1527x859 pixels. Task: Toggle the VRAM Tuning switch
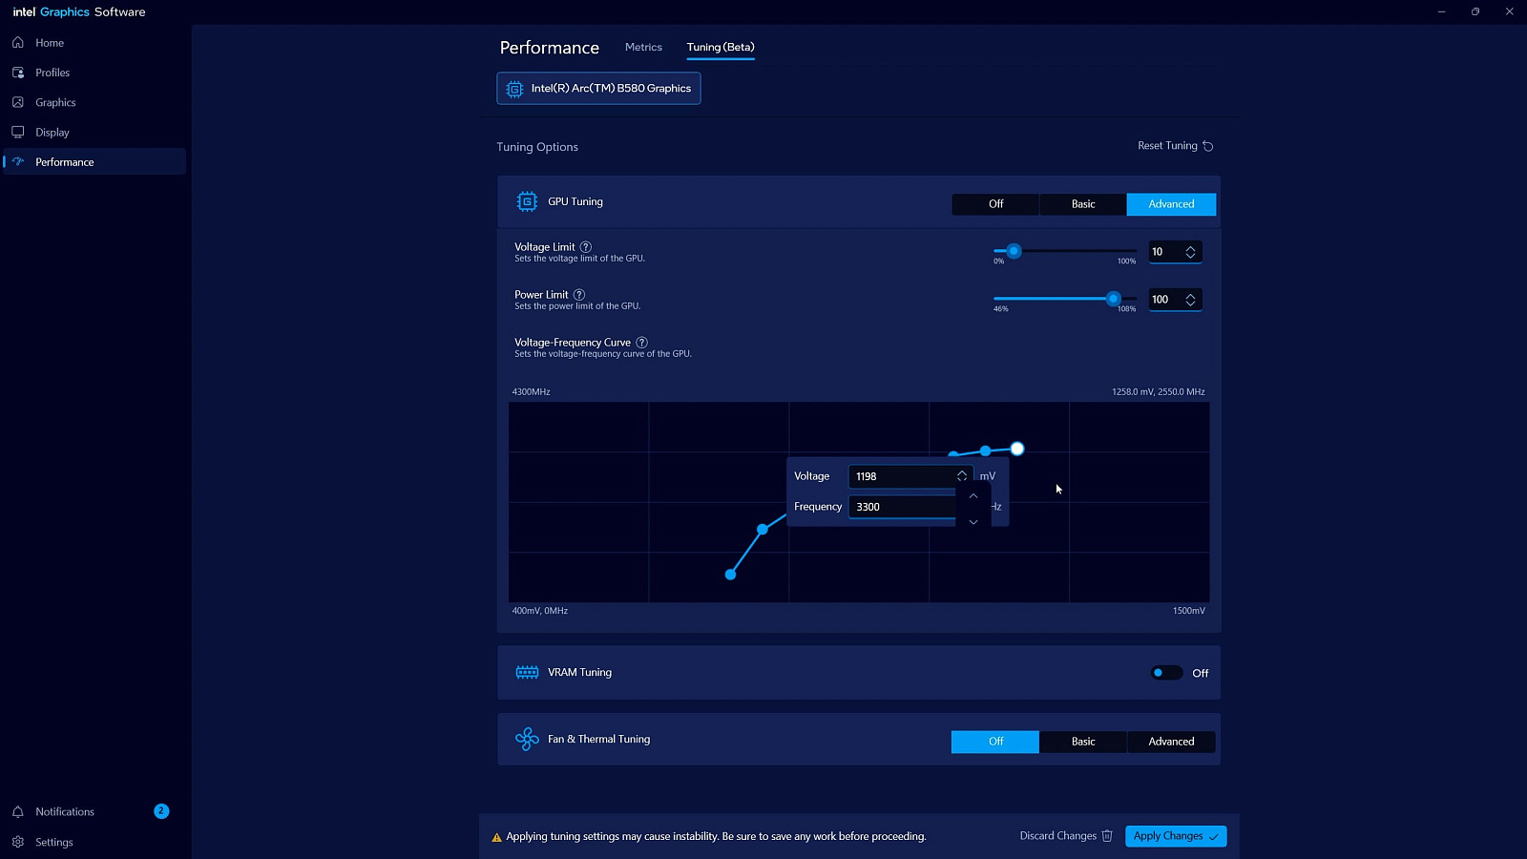[x=1165, y=673]
